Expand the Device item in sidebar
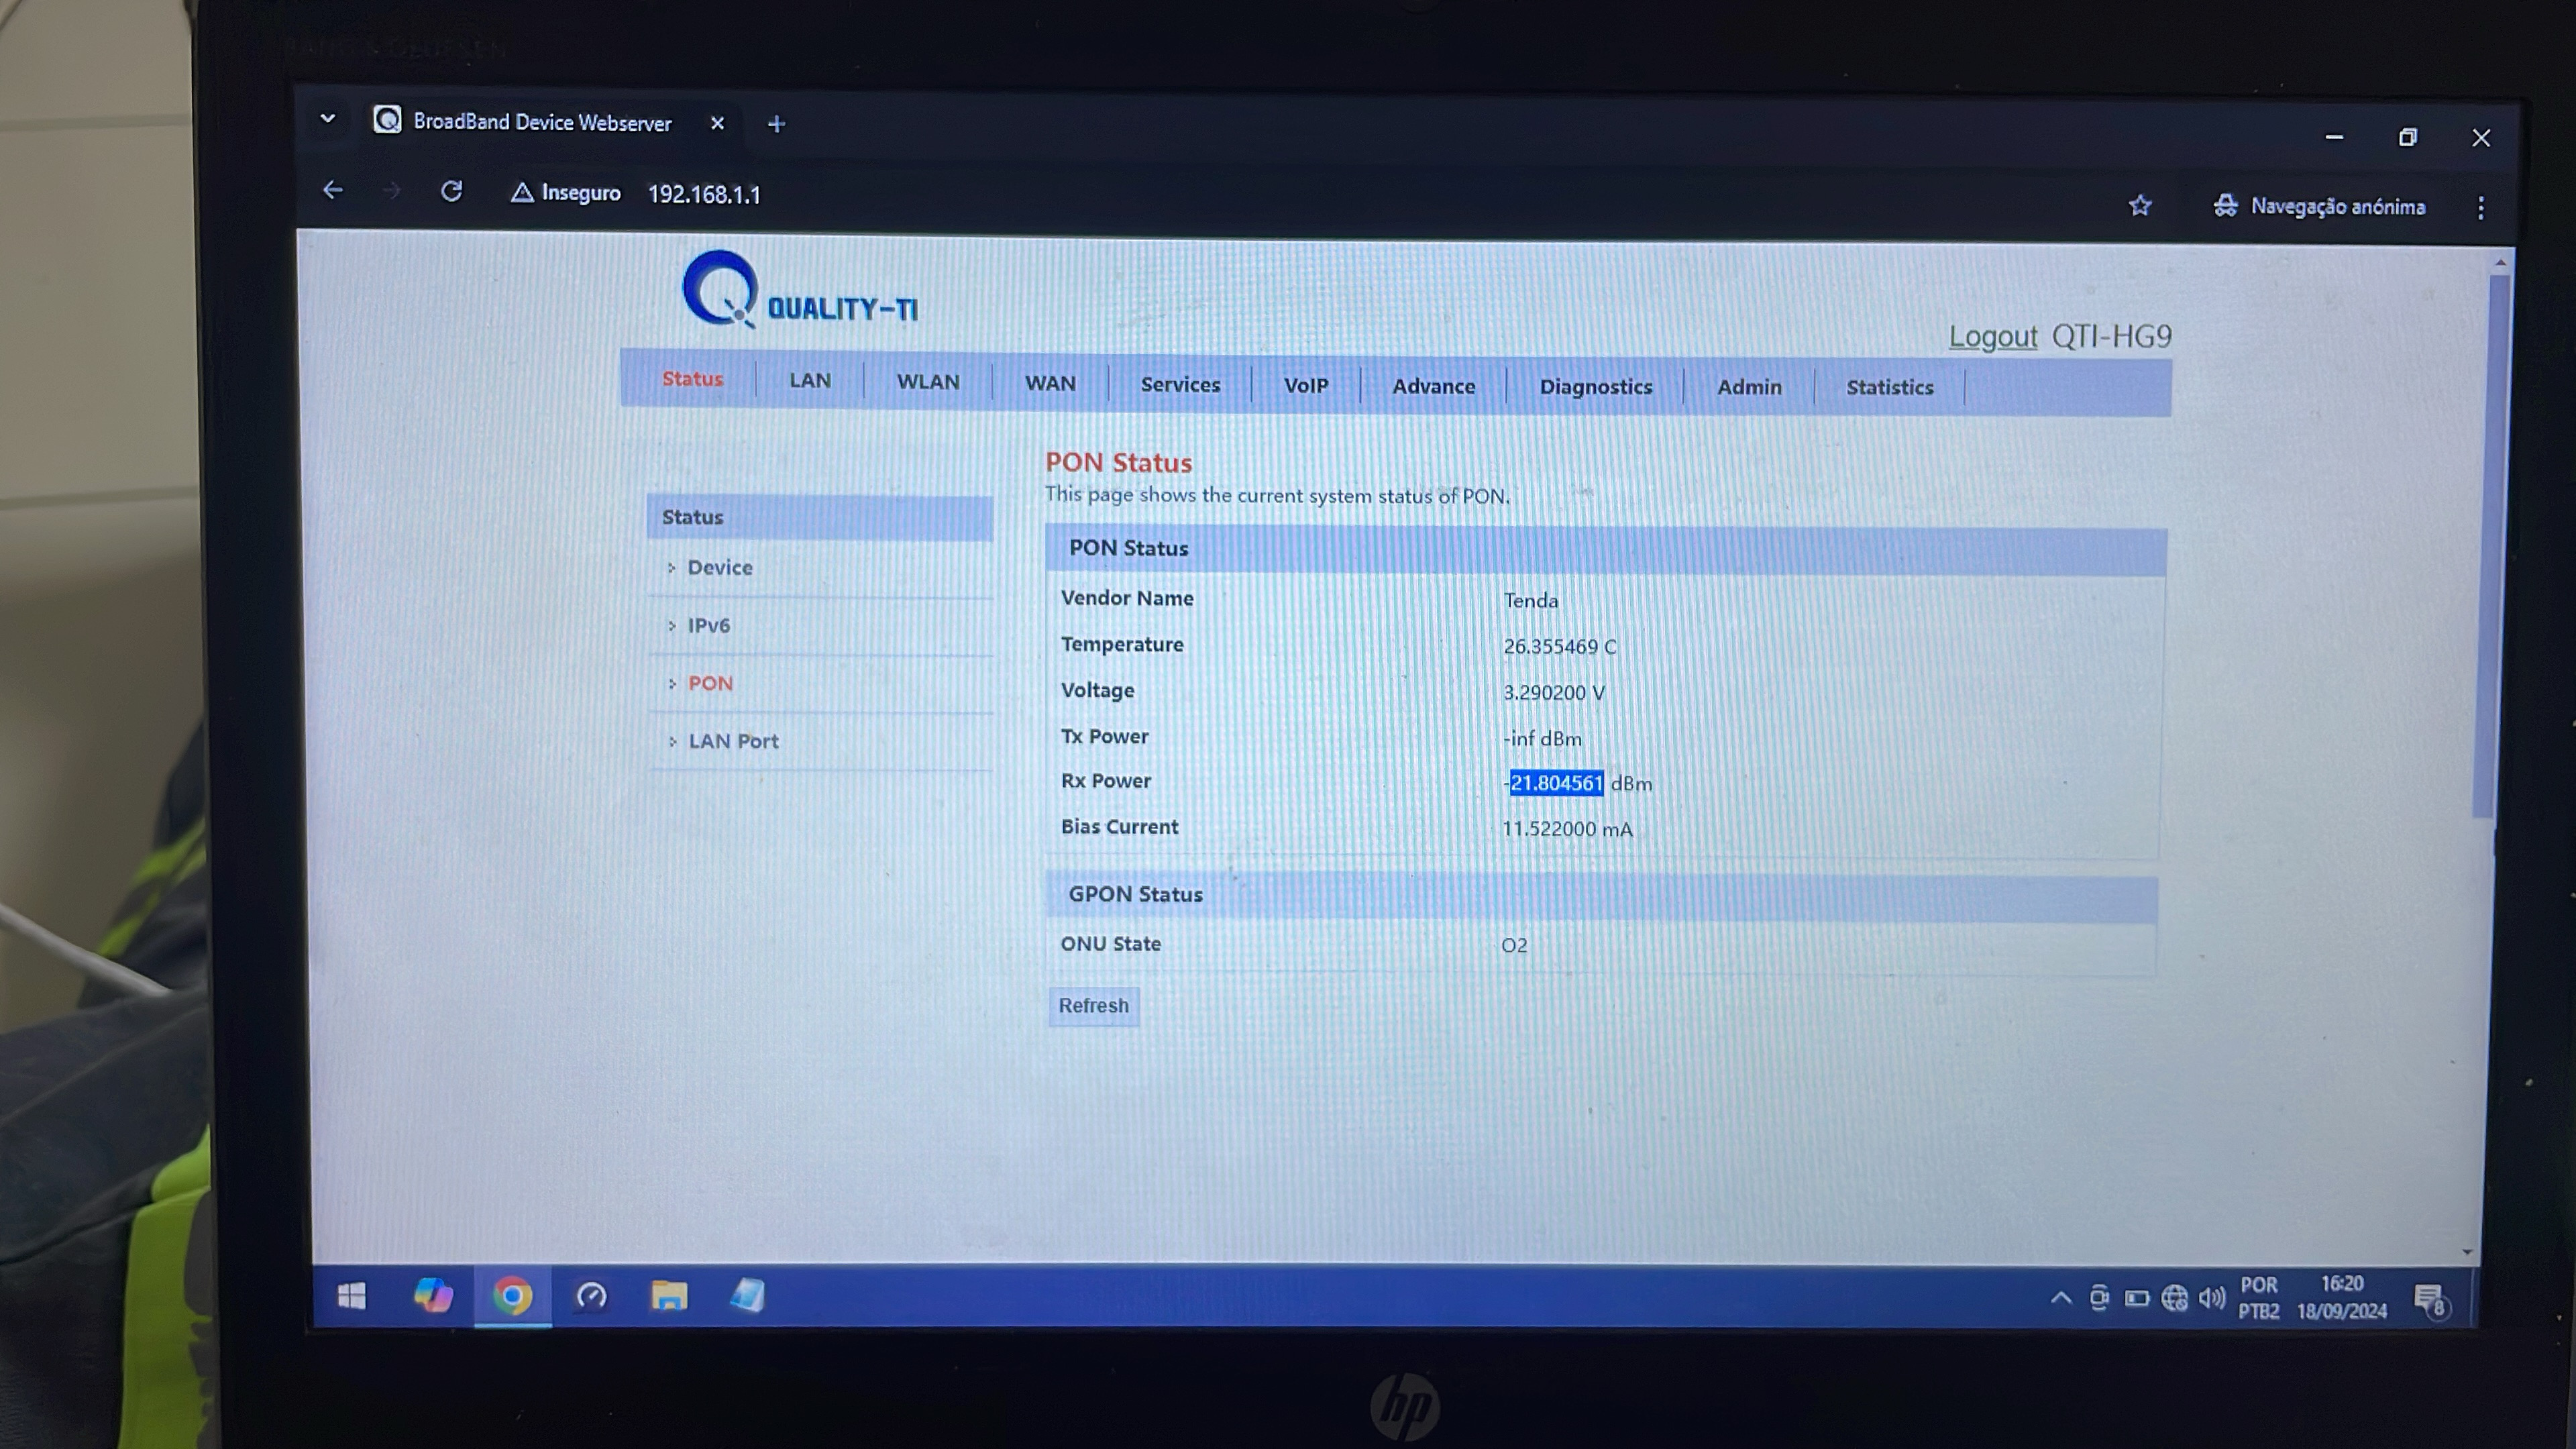 719,567
